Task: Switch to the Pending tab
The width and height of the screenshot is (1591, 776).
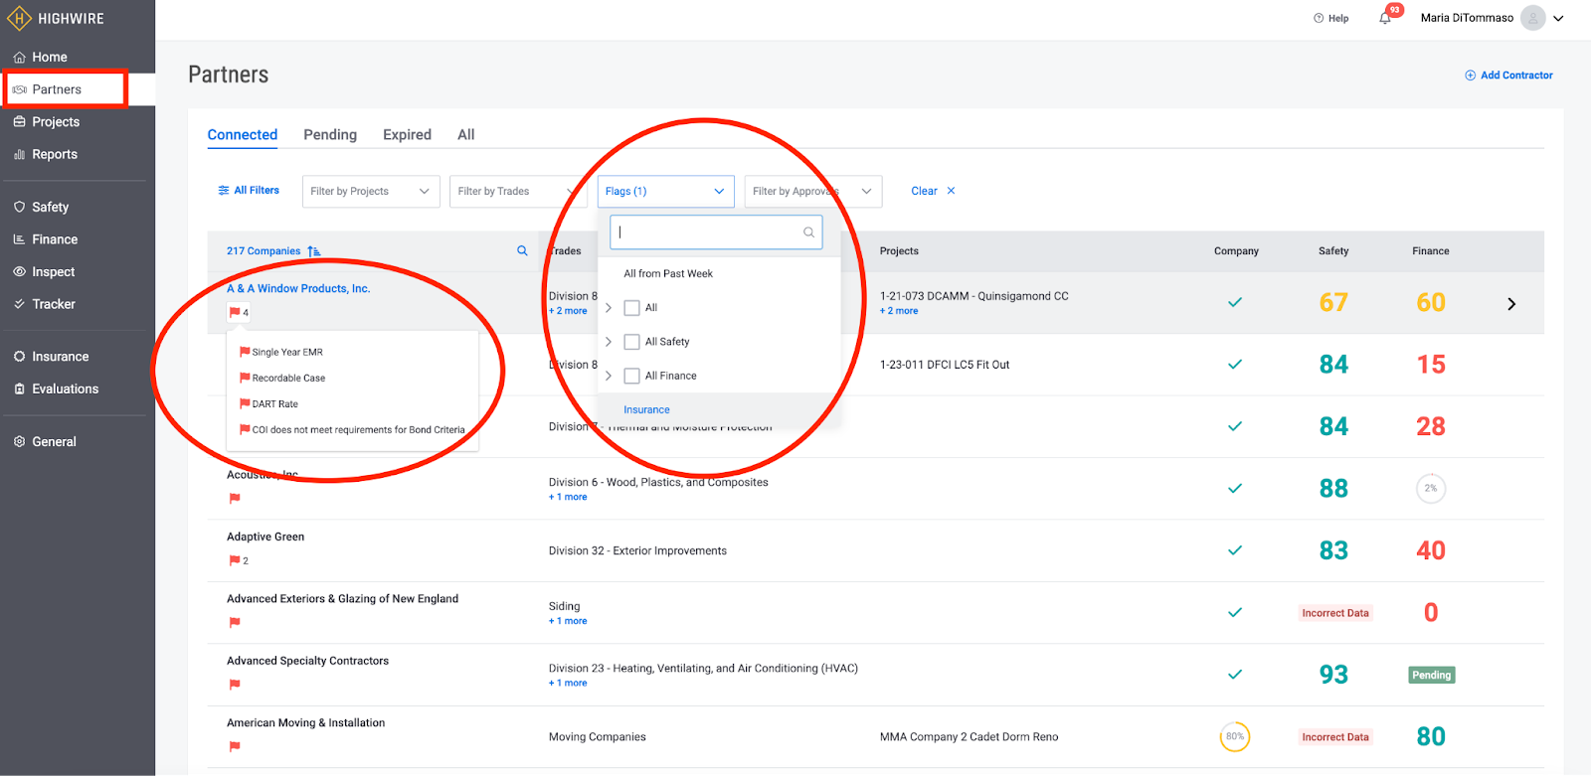Action: 330,135
